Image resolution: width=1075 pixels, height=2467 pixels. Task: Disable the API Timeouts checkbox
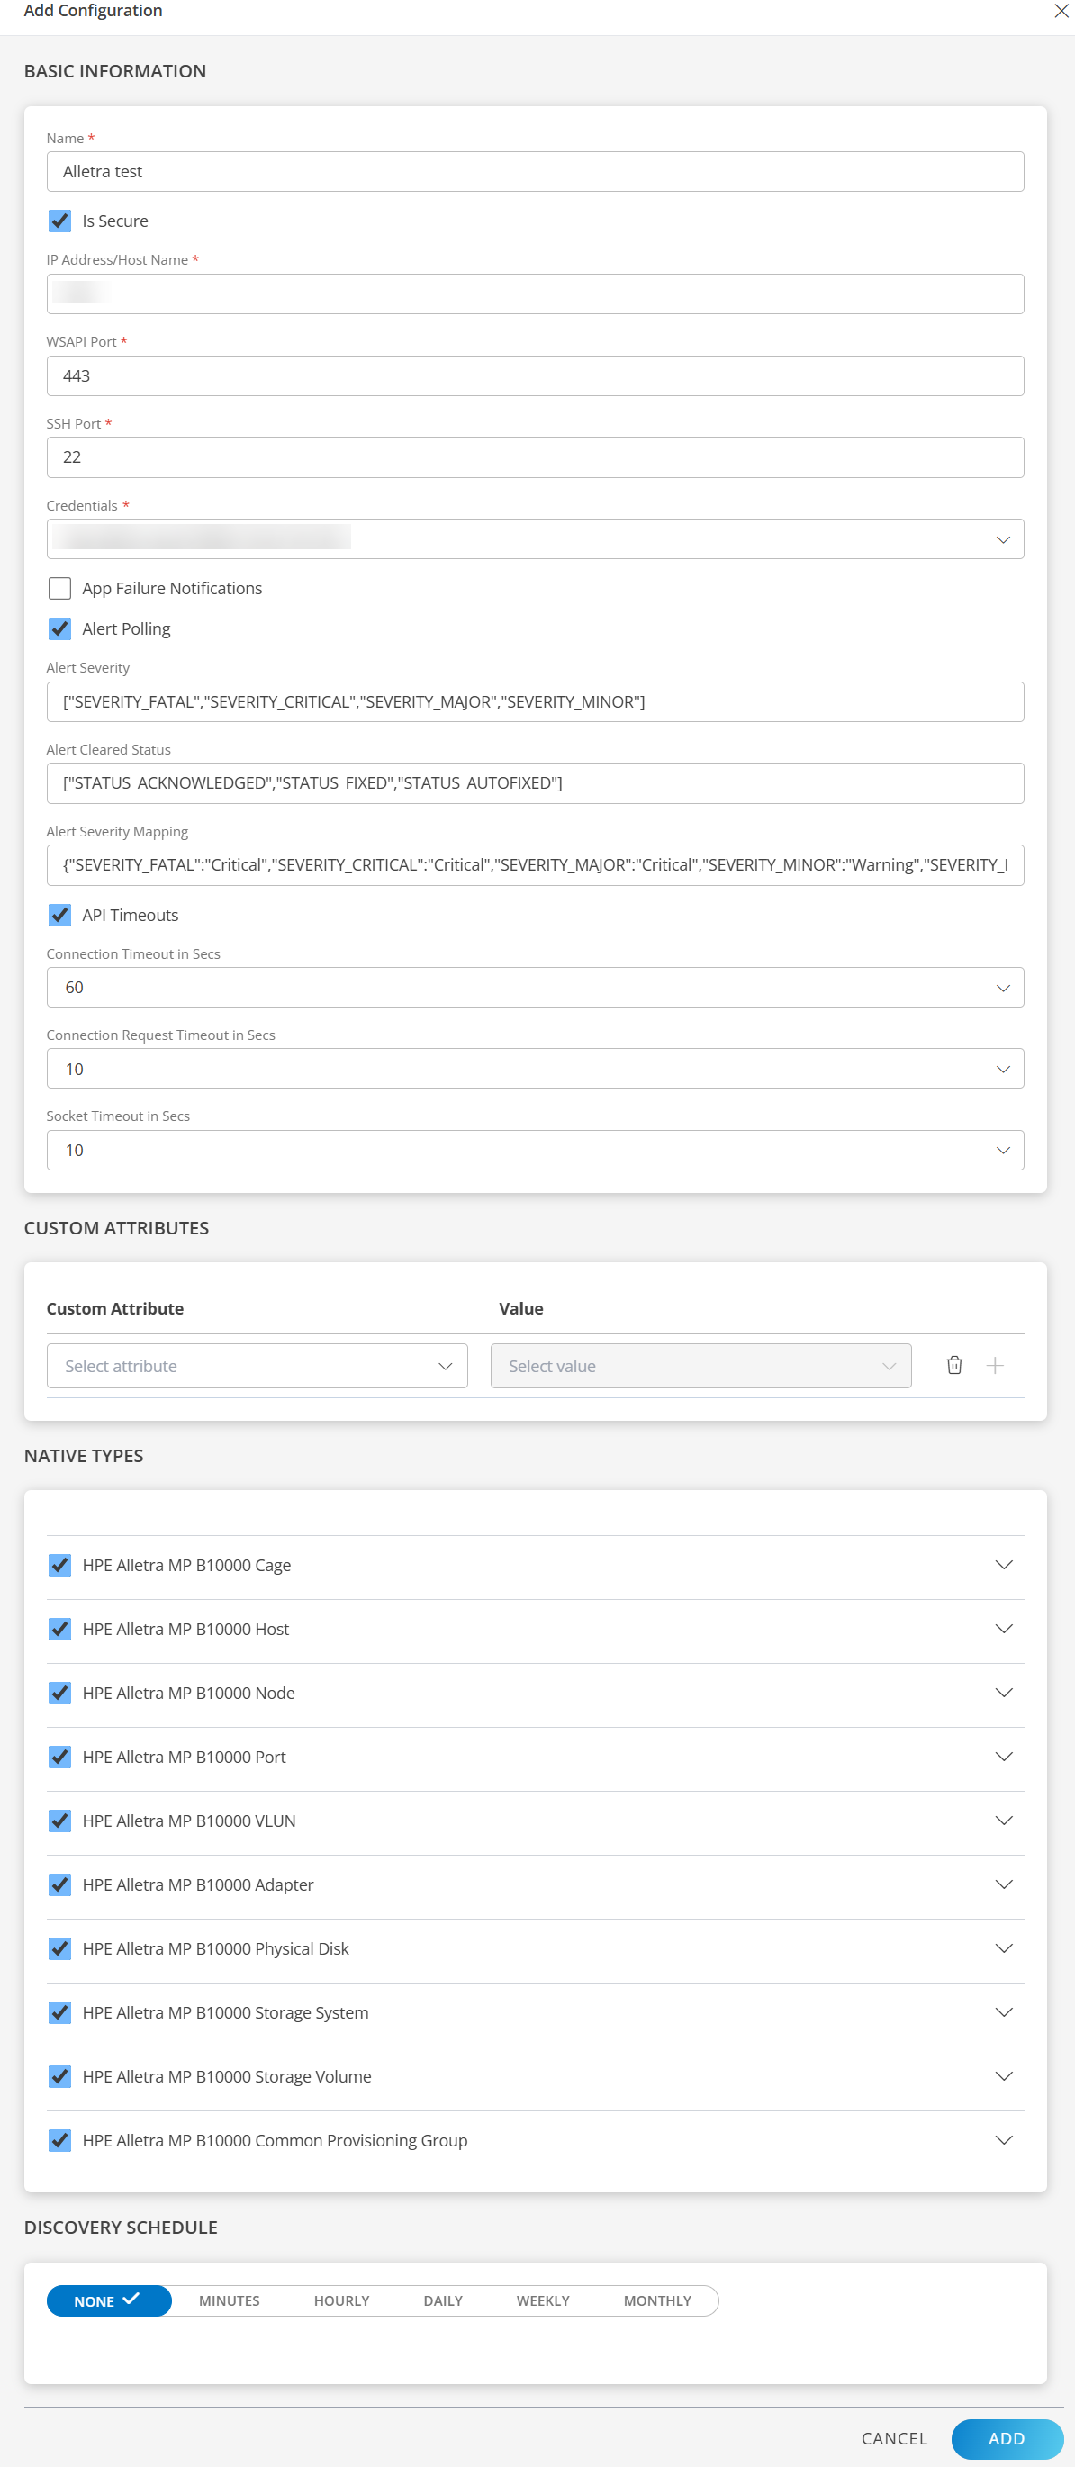pyautogui.click(x=59, y=915)
